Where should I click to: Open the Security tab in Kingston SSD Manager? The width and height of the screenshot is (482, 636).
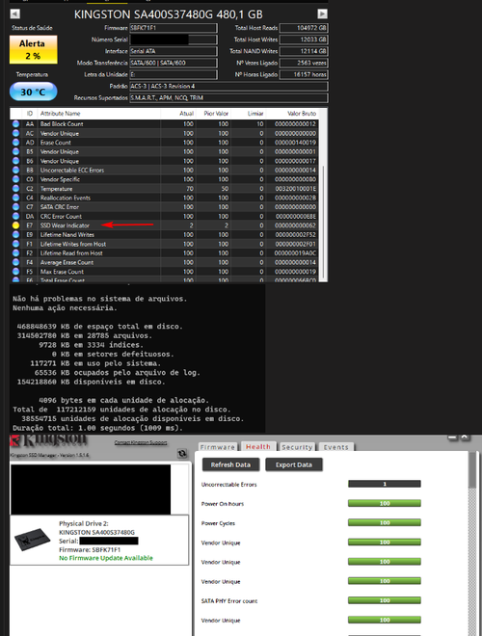(297, 447)
